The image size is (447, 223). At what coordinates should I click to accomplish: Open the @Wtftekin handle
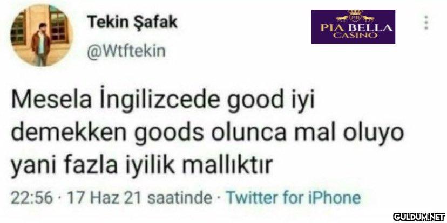click(x=126, y=52)
